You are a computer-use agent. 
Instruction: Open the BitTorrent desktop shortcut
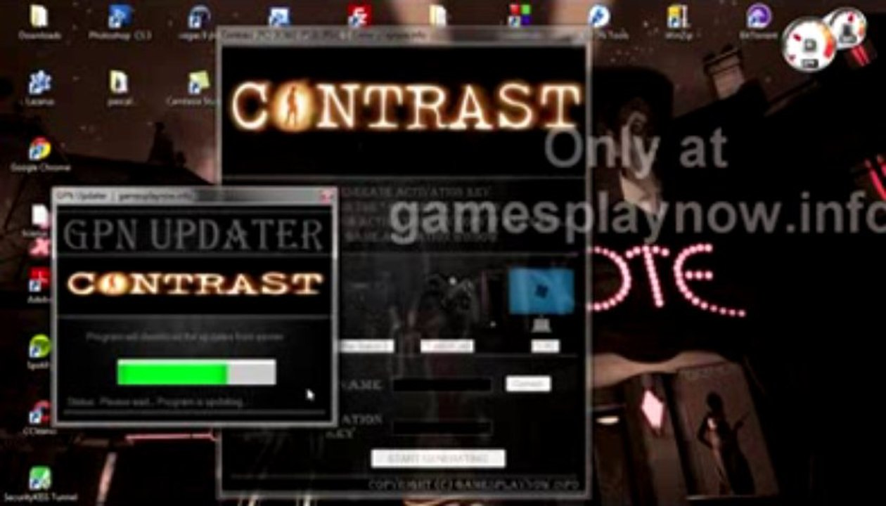(x=759, y=21)
